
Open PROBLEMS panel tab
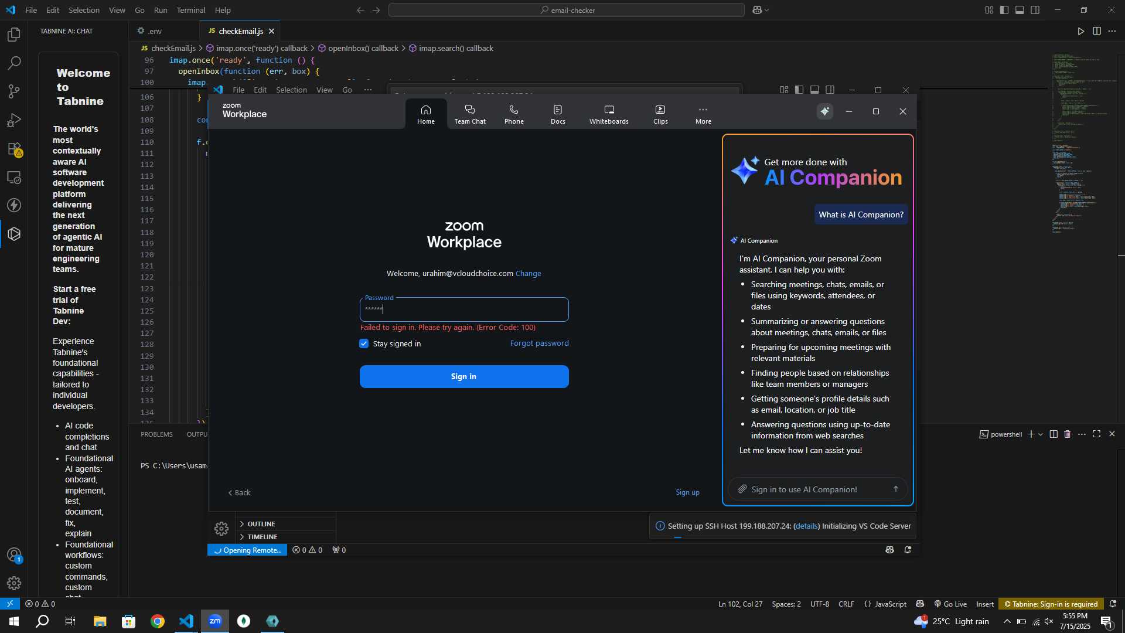(156, 434)
